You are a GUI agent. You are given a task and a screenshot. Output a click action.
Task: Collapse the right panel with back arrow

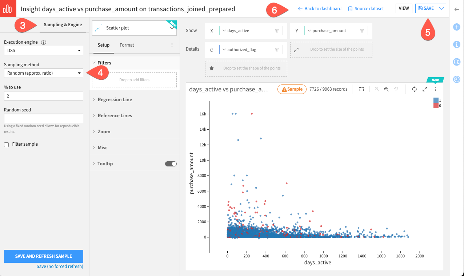(x=457, y=9)
